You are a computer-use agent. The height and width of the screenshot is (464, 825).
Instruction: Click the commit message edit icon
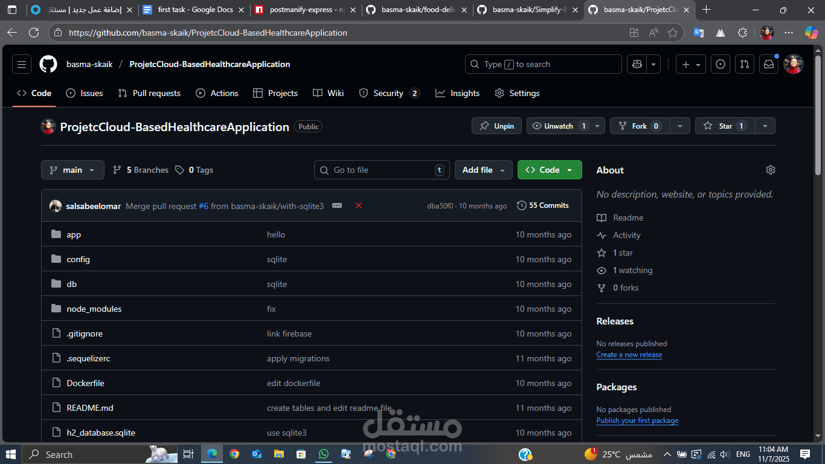(336, 205)
